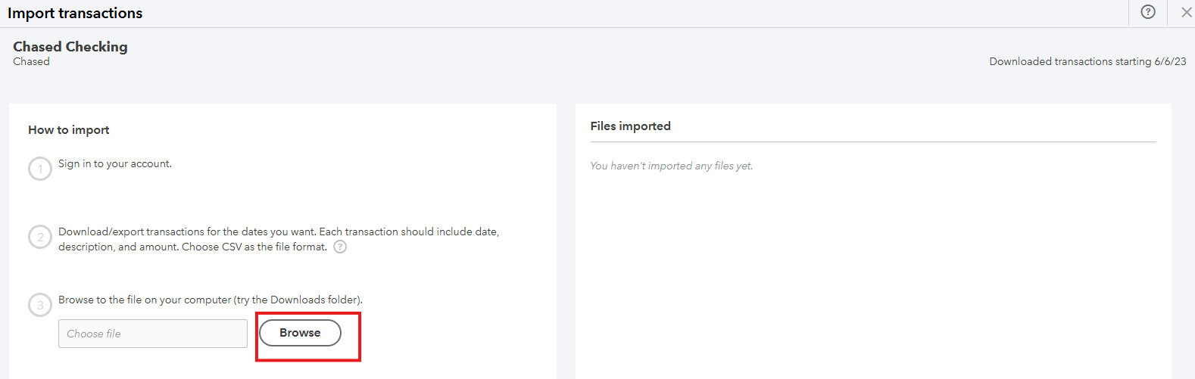The width and height of the screenshot is (1195, 379).
Task: Open the help icon in the header
Action: (x=1148, y=12)
